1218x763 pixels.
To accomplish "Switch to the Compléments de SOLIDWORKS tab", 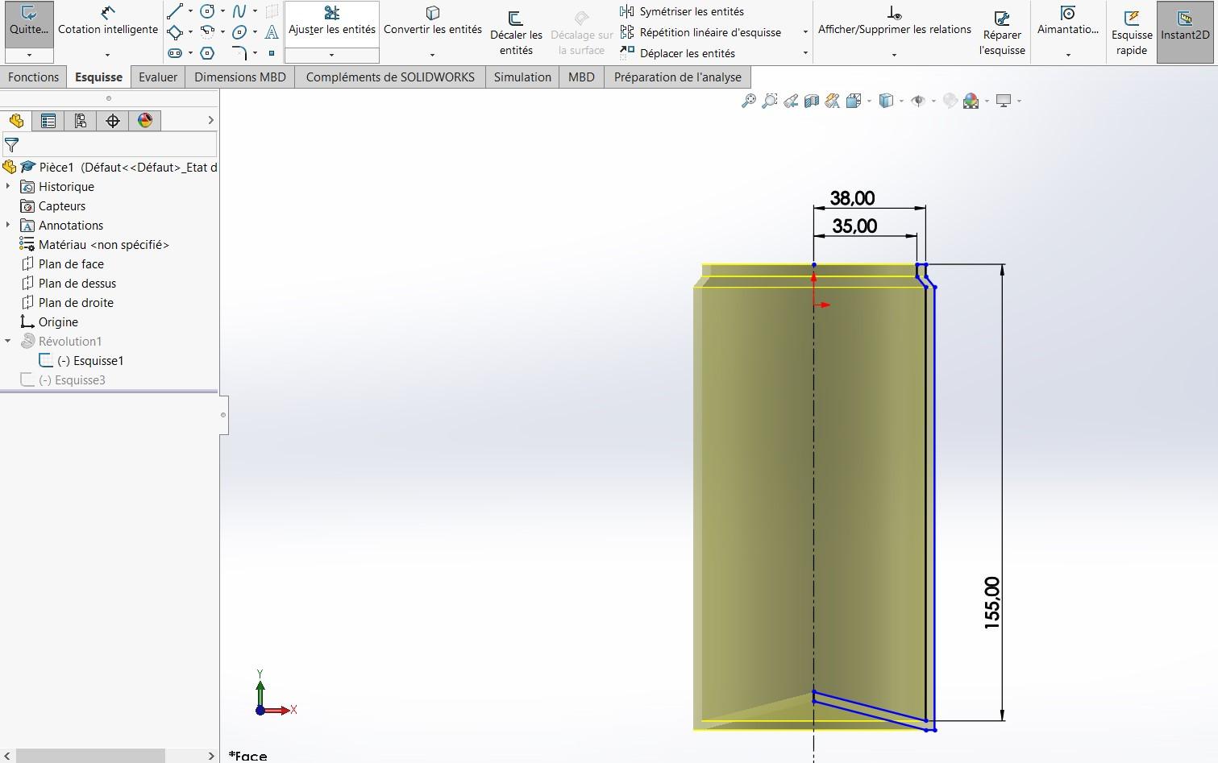I will point(390,77).
